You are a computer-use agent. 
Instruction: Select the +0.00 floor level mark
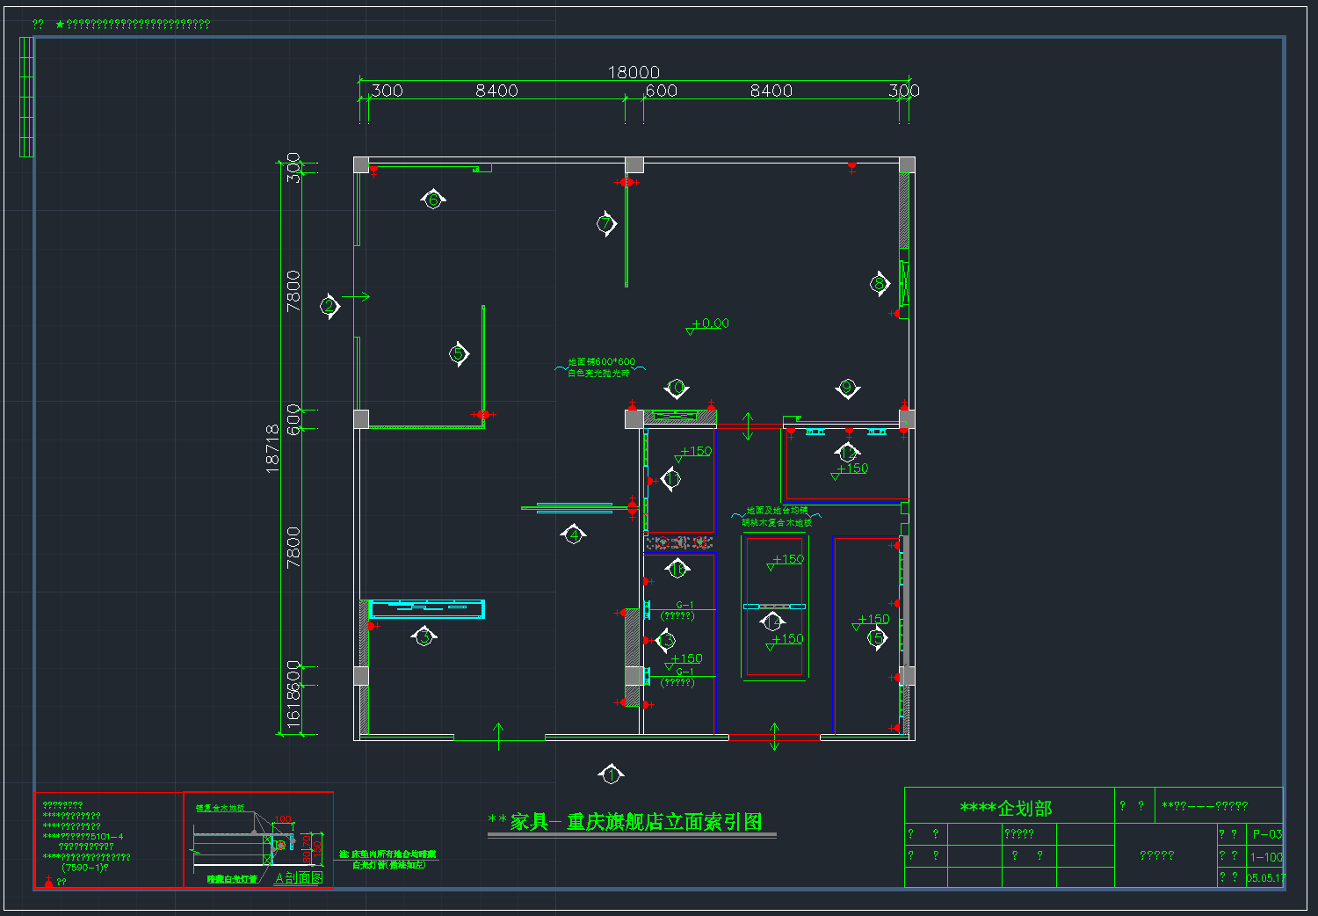(x=709, y=324)
